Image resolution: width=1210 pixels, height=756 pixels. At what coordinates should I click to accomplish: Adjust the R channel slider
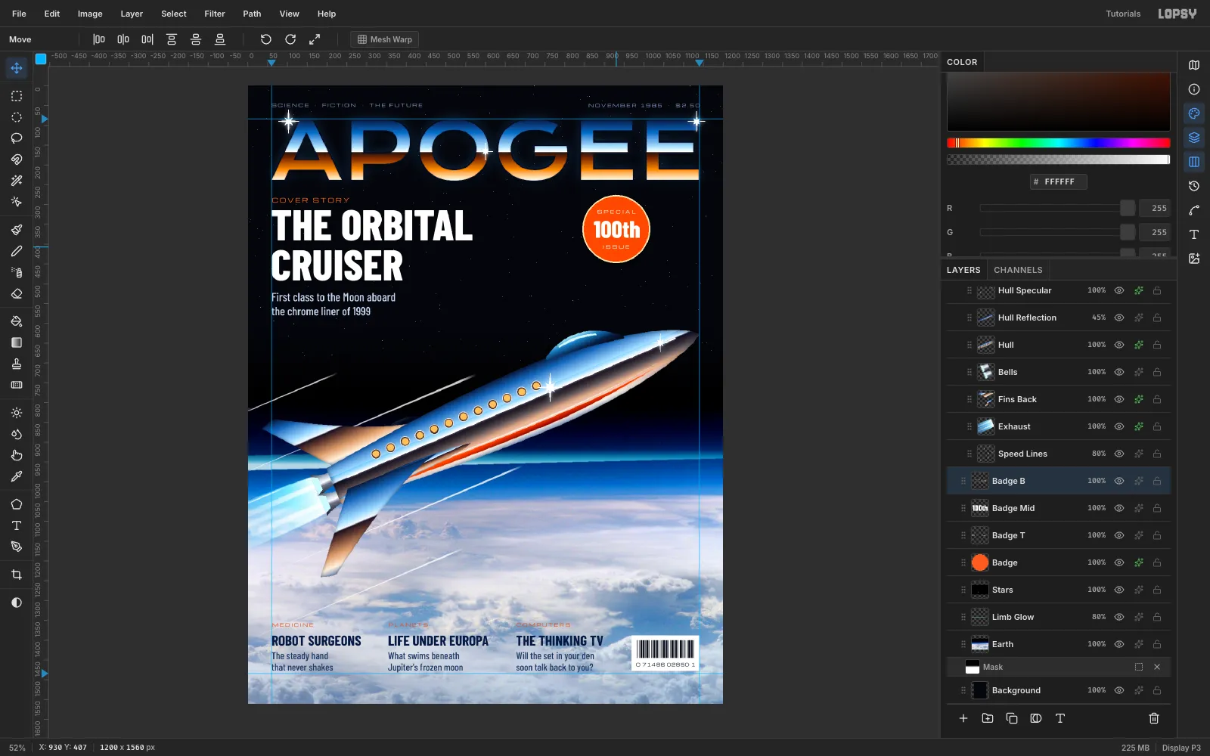[1057, 208]
